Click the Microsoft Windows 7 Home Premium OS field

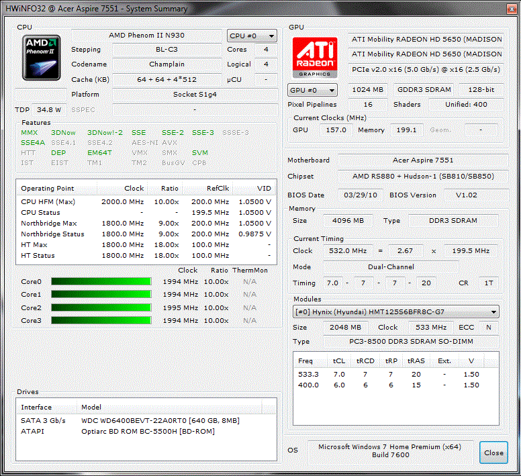(x=390, y=451)
